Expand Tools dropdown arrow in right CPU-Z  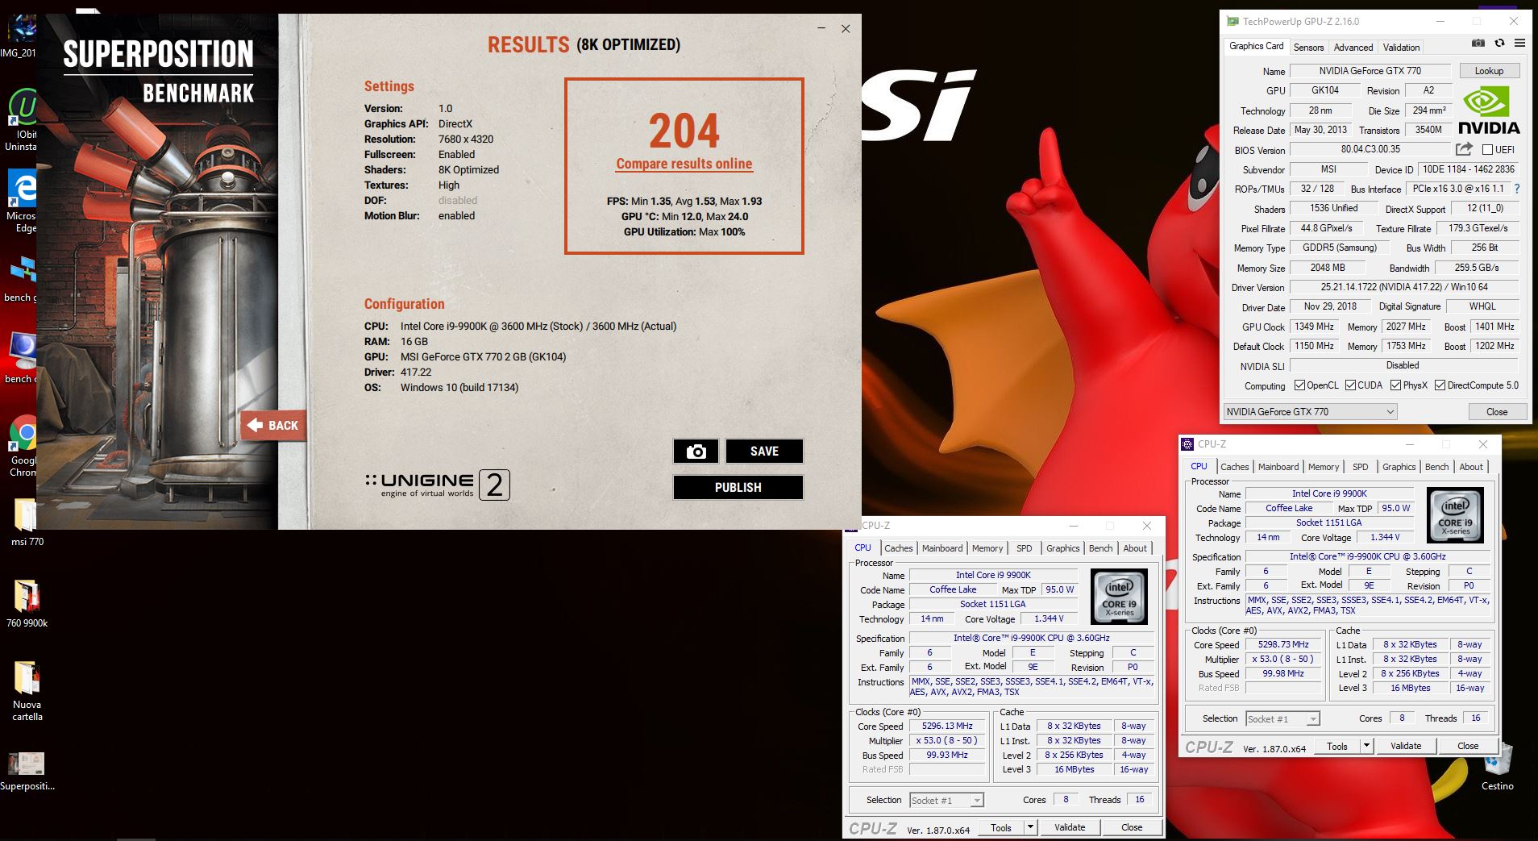(1366, 746)
